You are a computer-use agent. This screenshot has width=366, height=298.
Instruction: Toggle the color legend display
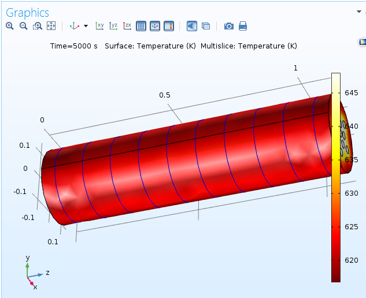click(169, 26)
